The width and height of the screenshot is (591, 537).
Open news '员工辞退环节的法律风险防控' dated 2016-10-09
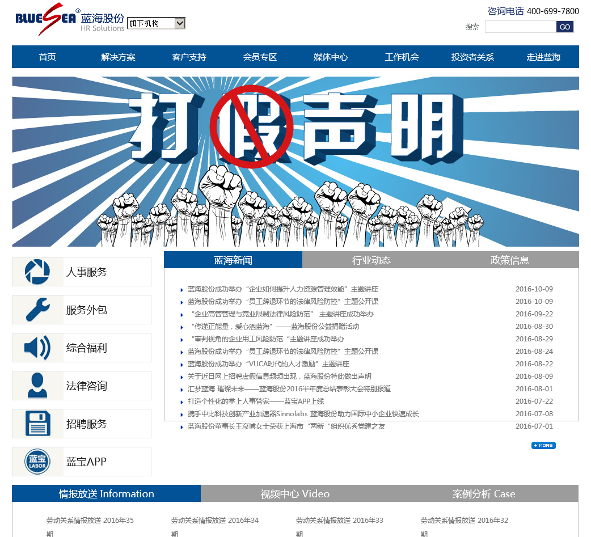pyautogui.click(x=283, y=302)
